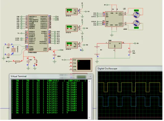Click the reset push-button switch
The height and width of the screenshot is (121, 164).
click(x=36, y=61)
